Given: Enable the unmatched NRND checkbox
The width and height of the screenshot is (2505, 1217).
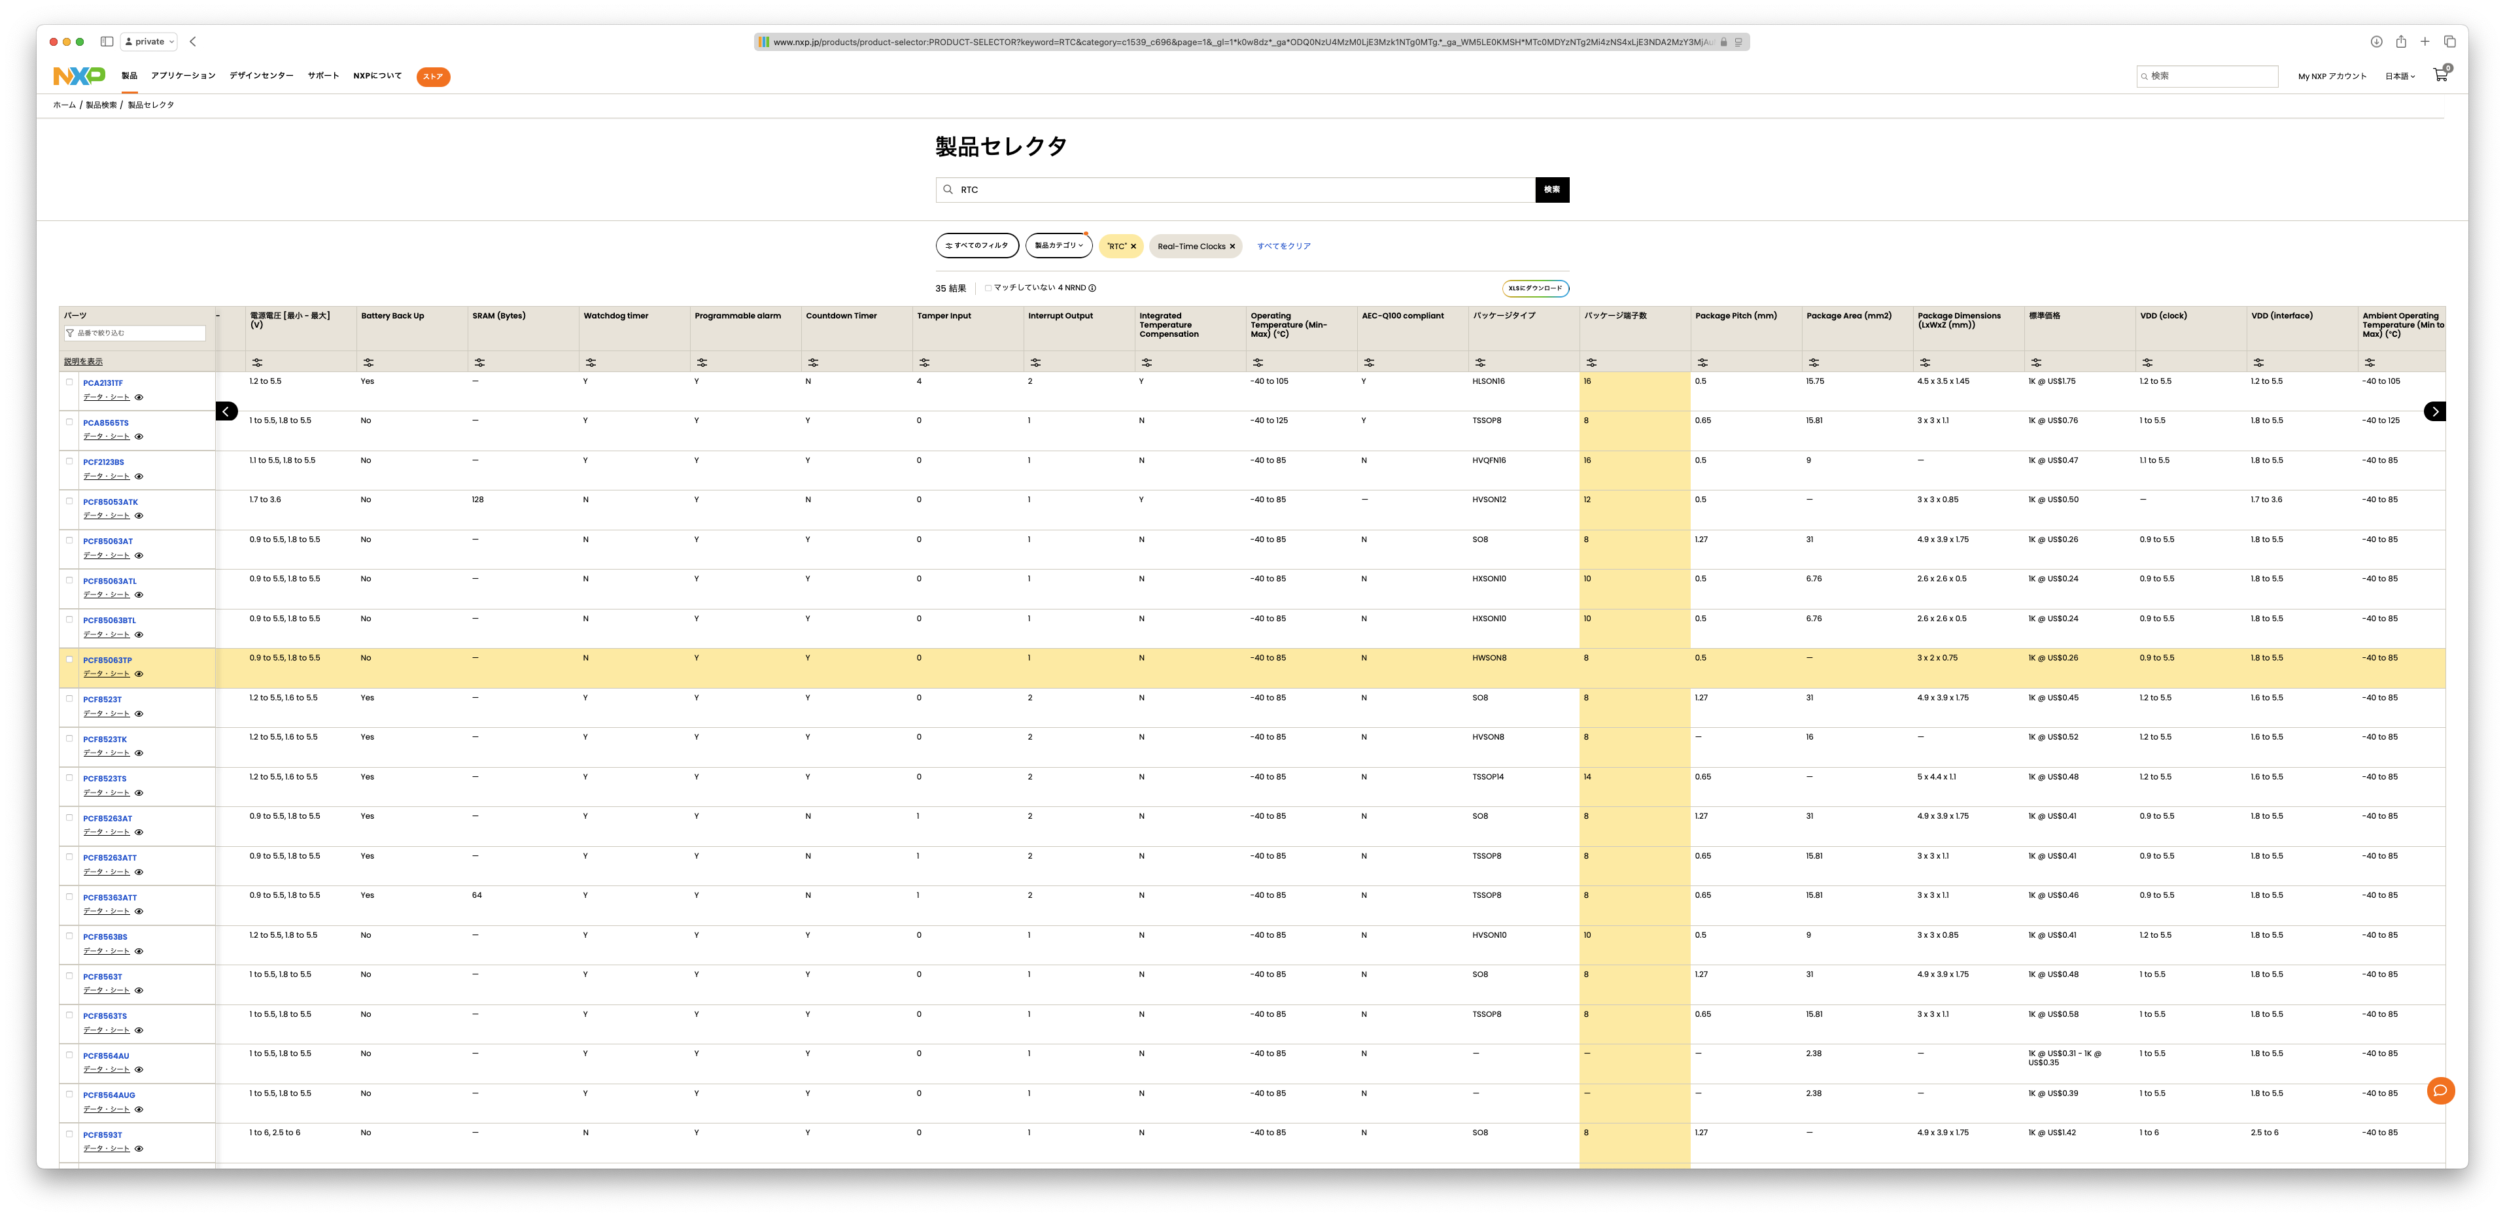Looking at the screenshot, I should pos(988,288).
